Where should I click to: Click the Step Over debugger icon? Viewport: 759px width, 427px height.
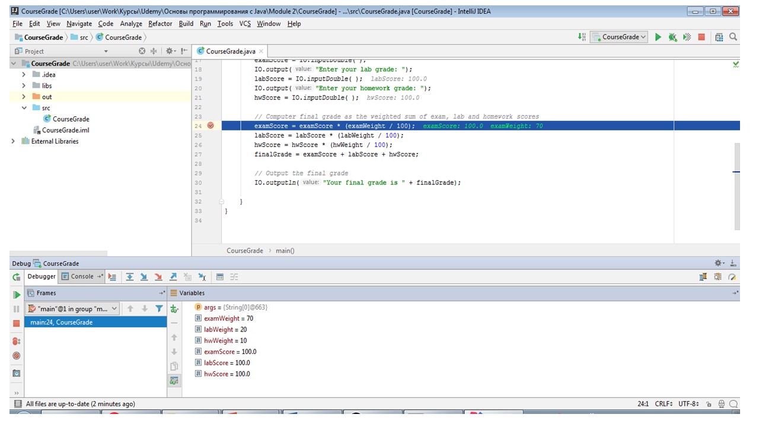[x=129, y=276]
